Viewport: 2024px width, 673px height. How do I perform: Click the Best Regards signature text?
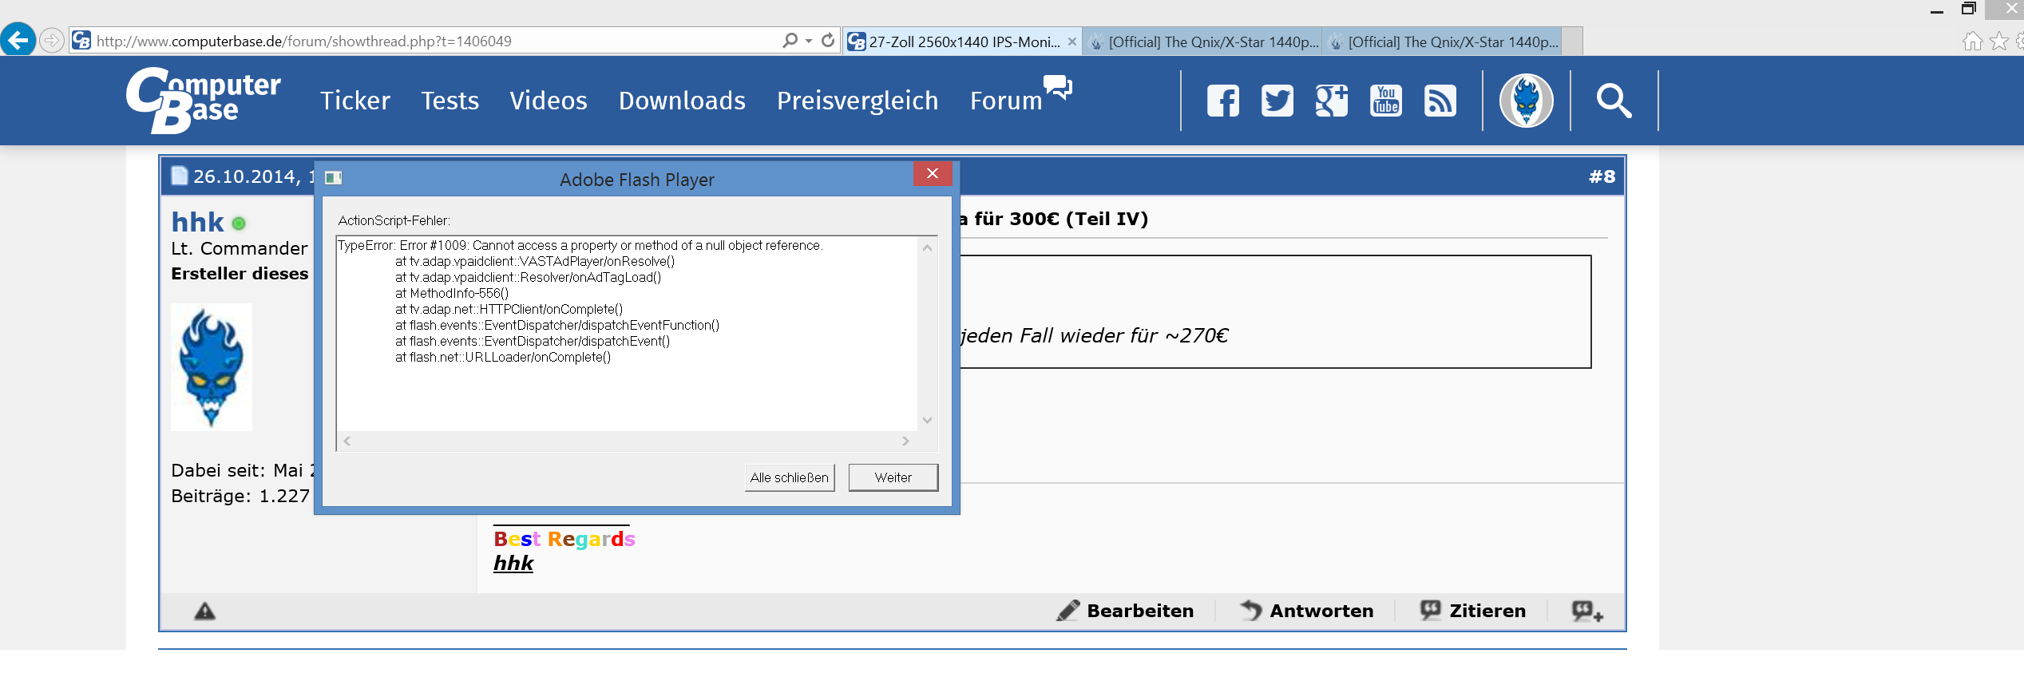coord(564,539)
